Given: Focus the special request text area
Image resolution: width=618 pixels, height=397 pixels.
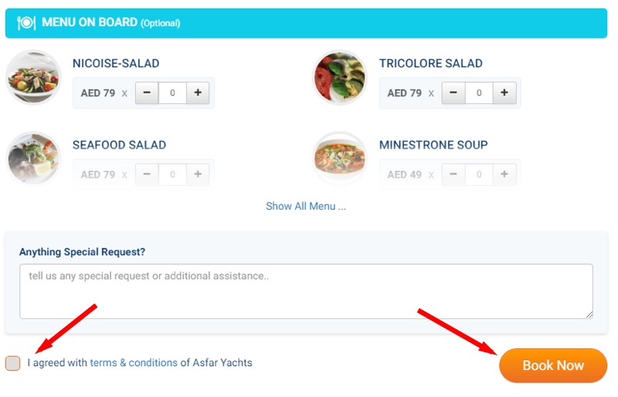Looking at the screenshot, I should tap(306, 291).
